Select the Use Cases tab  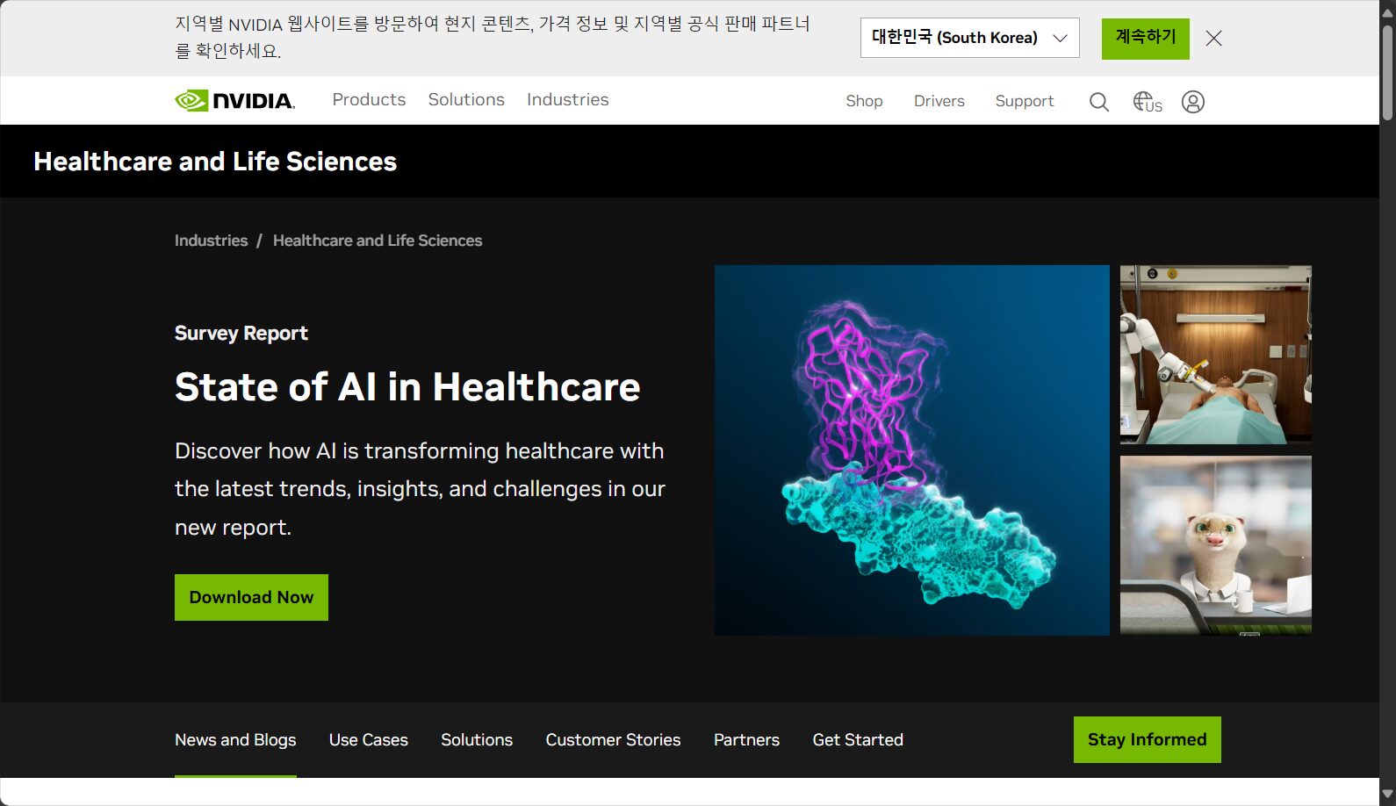click(368, 740)
